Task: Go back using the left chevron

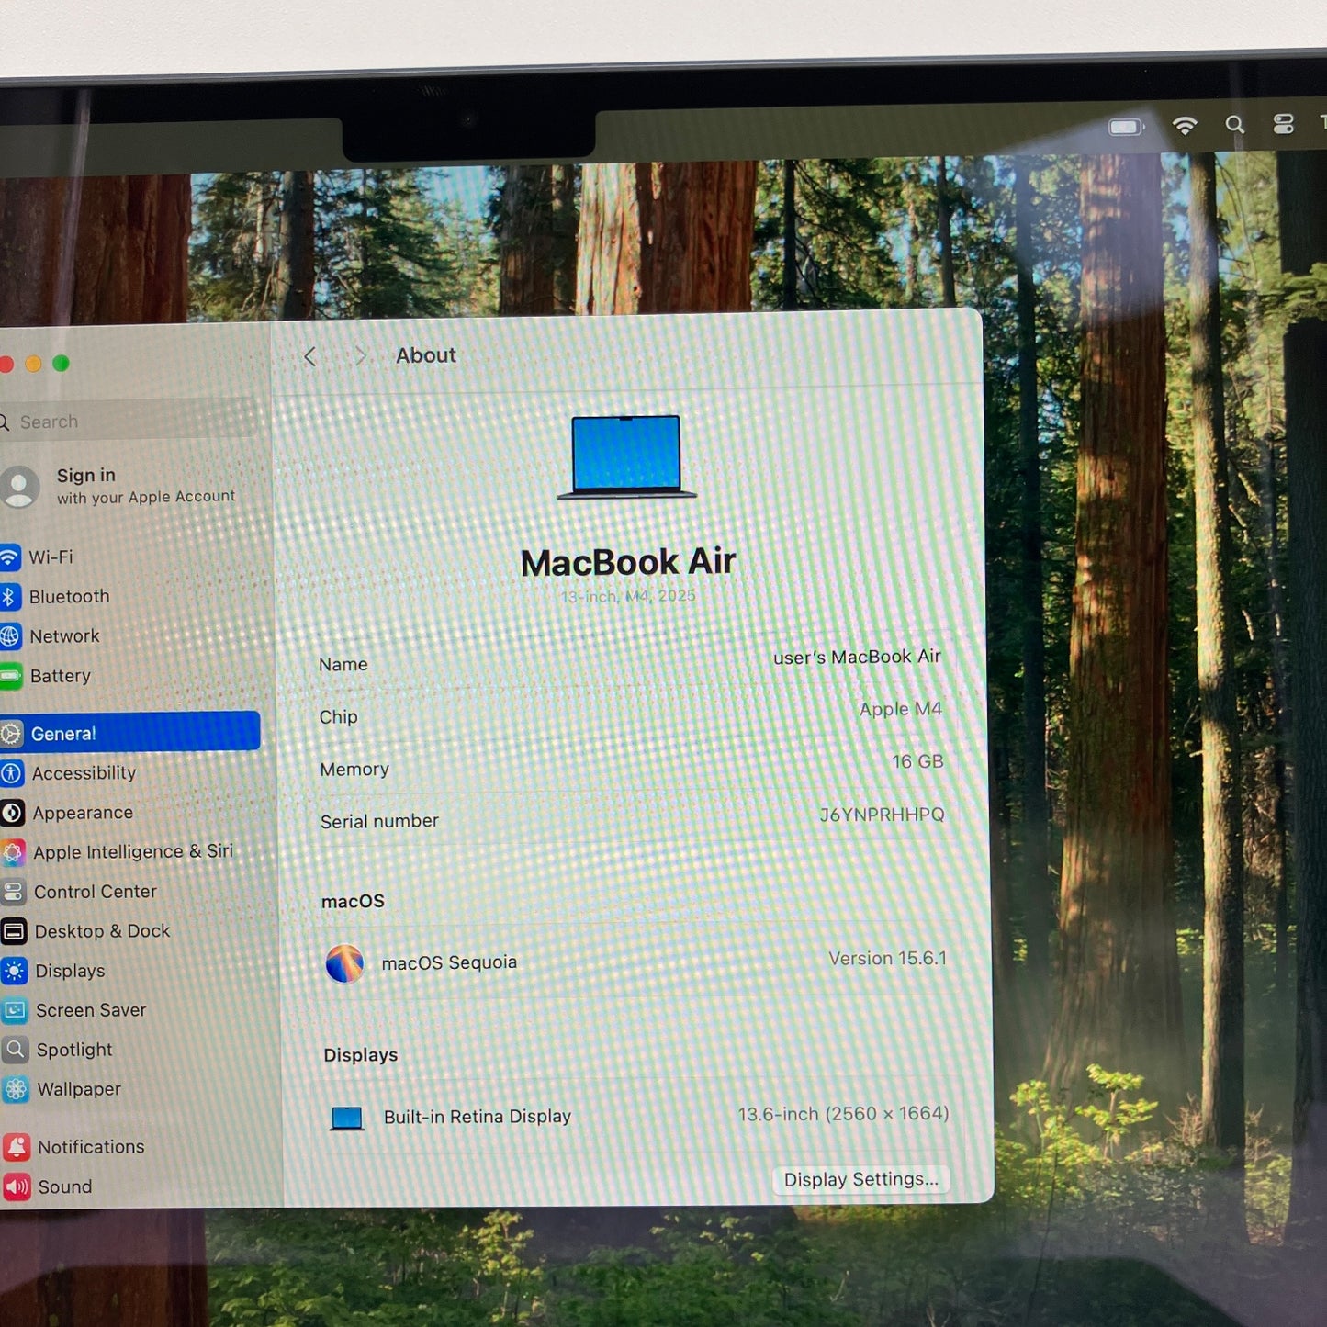Action: pyautogui.click(x=310, y=356)
